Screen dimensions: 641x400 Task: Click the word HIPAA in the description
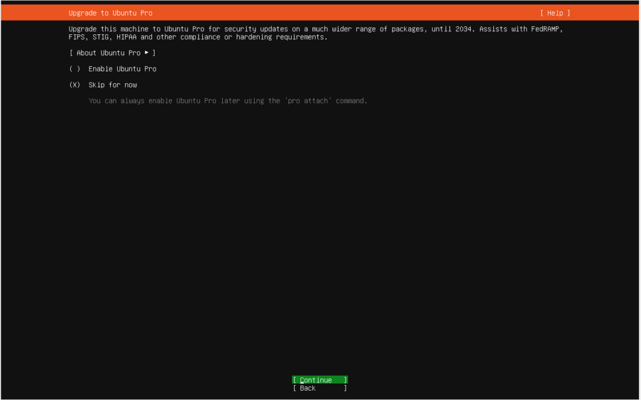point(126,37)
